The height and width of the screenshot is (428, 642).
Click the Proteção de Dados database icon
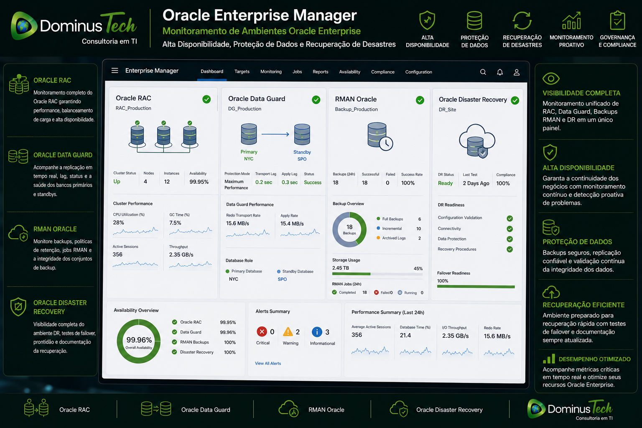tap(474, 20)
